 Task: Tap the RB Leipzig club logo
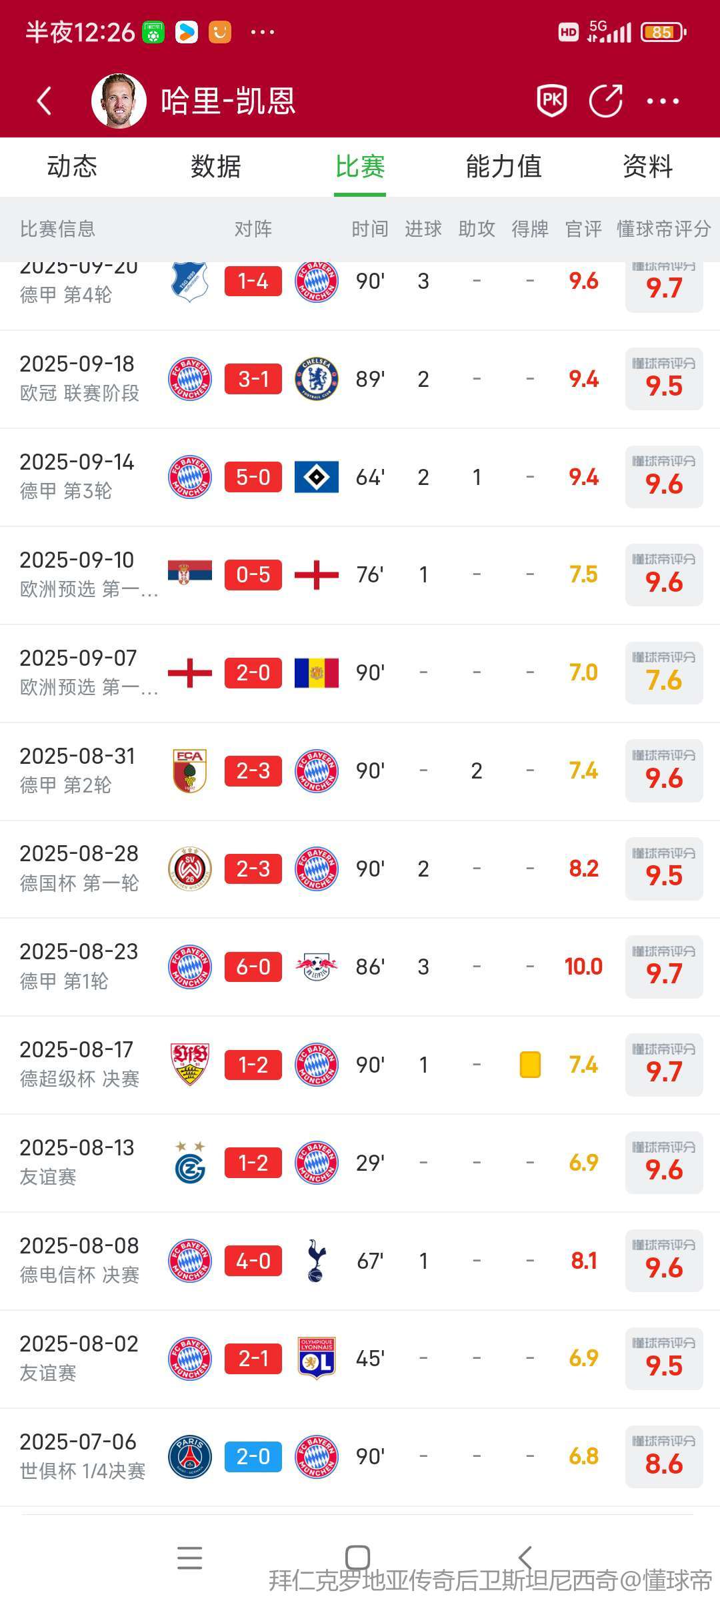coord(317,967)
